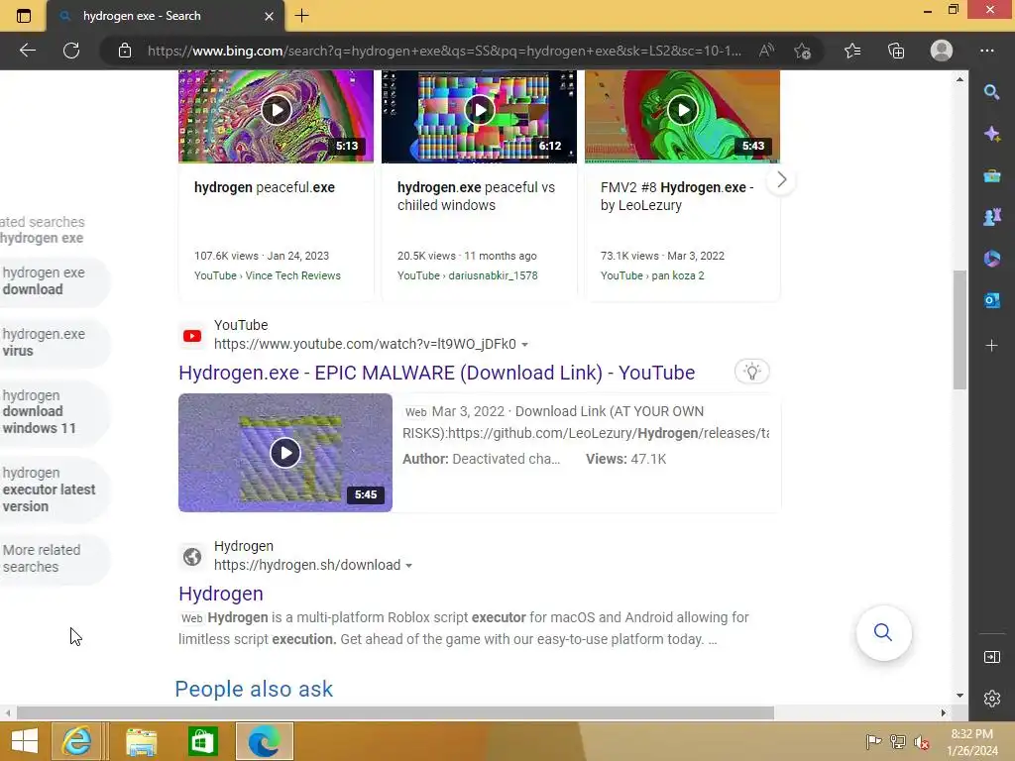
Task: Open the browser profile avatar
Action: [x=942, y=51]
